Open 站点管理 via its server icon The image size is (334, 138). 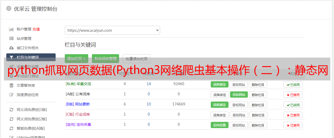11,39
